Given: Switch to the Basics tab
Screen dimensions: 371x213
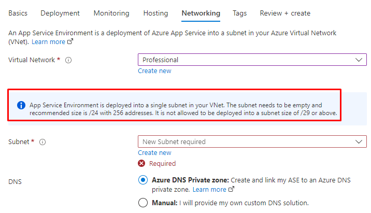Looking at the screenshot, I should (18, 13).
